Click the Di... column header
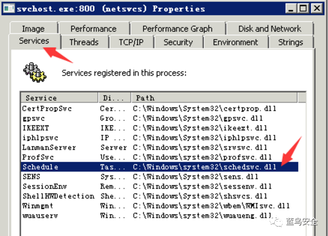The height and width of the screenshot is (236, 328). click(115, 98)
